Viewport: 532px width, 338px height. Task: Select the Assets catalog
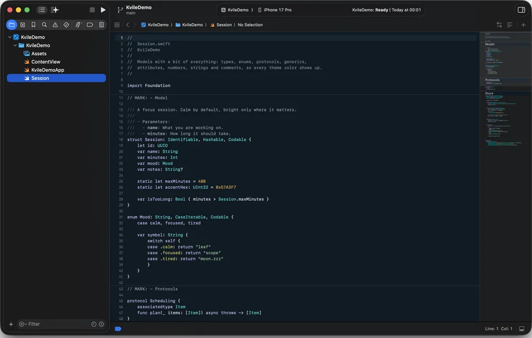coord(56,54)
